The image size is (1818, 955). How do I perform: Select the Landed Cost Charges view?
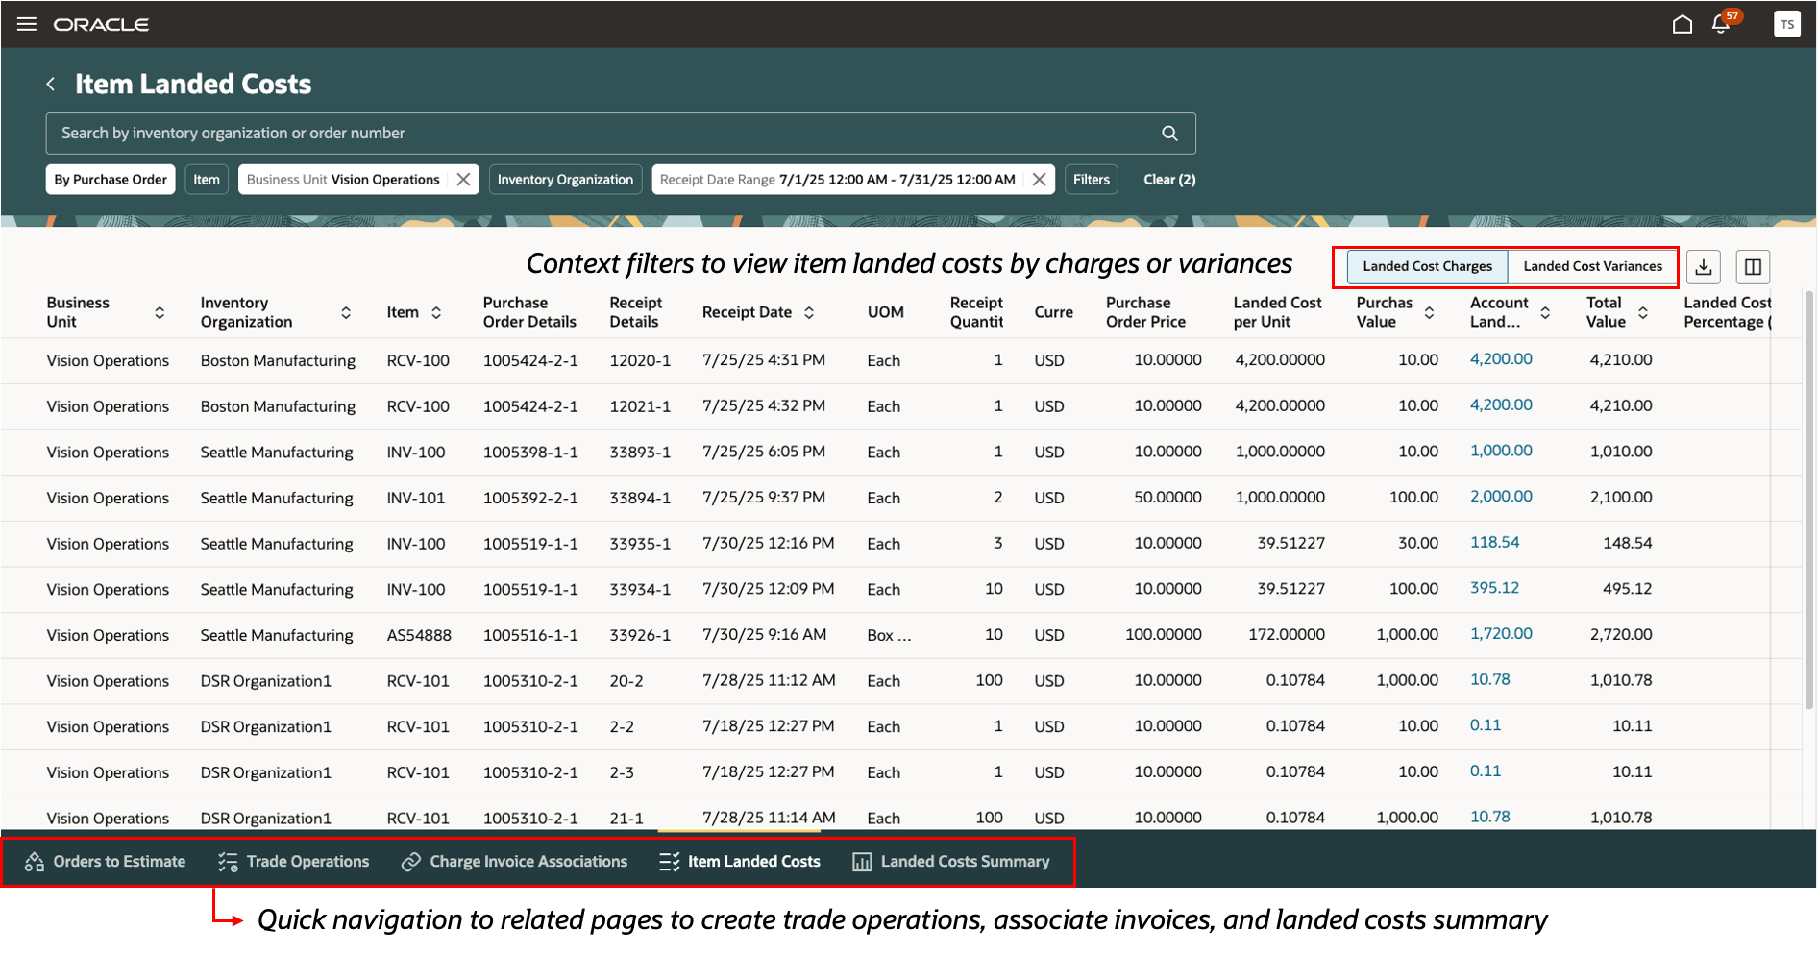(1427, 266)
